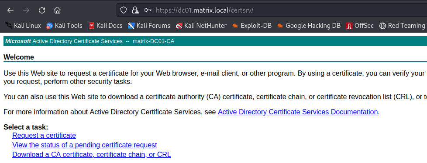Image resolution: width=427 pixels, height=163 pixels.
Task: Open the Google Hacking DB bookmark
Action: [309, 26]
